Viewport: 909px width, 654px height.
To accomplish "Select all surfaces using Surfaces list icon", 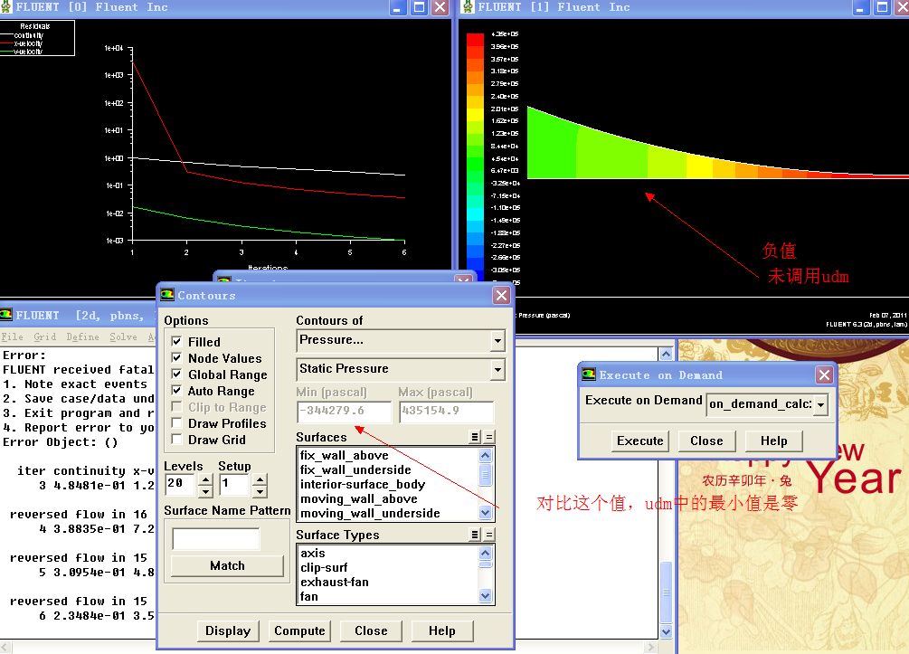I will coord(475,437).
